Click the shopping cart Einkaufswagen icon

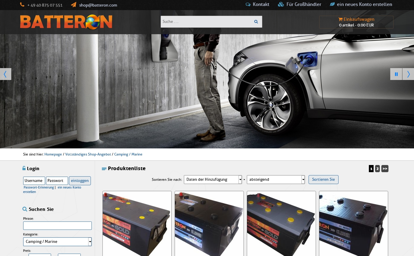340,19
